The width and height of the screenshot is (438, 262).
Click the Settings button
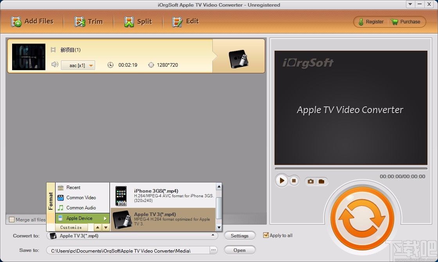click(x=240, y=235)
